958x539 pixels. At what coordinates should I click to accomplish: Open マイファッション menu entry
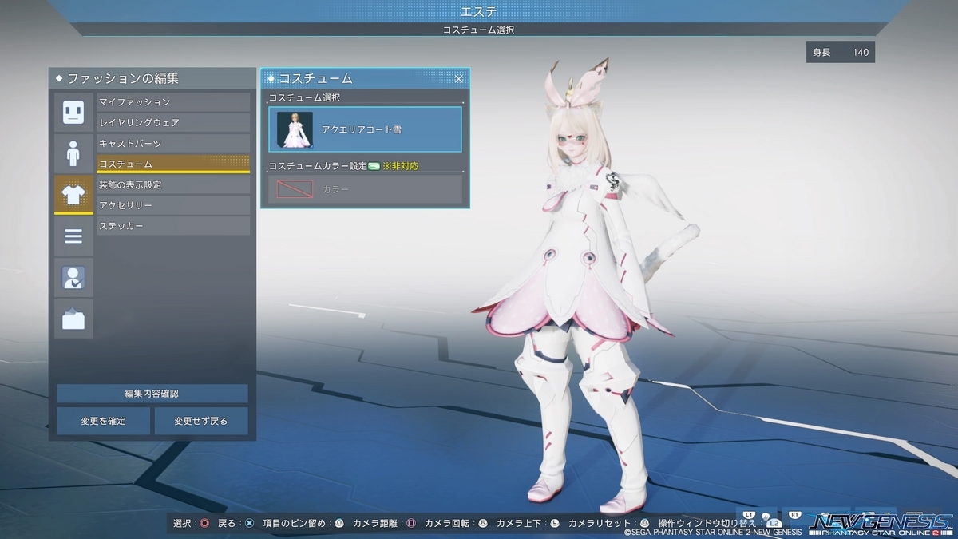pyautogui.click(x=173, y=102)
